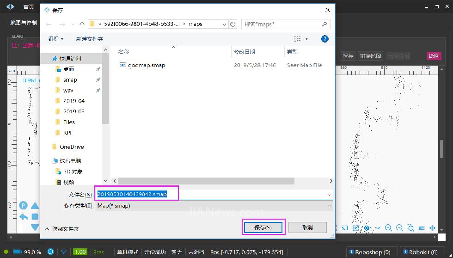Click the circled P robot control icon
Screen dimensions: 453x258
pos(23,206)
